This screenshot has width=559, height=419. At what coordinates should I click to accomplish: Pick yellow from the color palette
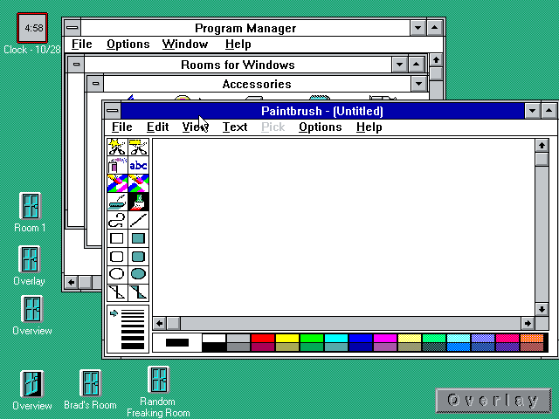click(287, 338)
